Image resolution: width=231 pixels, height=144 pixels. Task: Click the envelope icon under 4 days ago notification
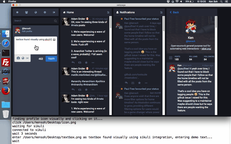point(133,83)
